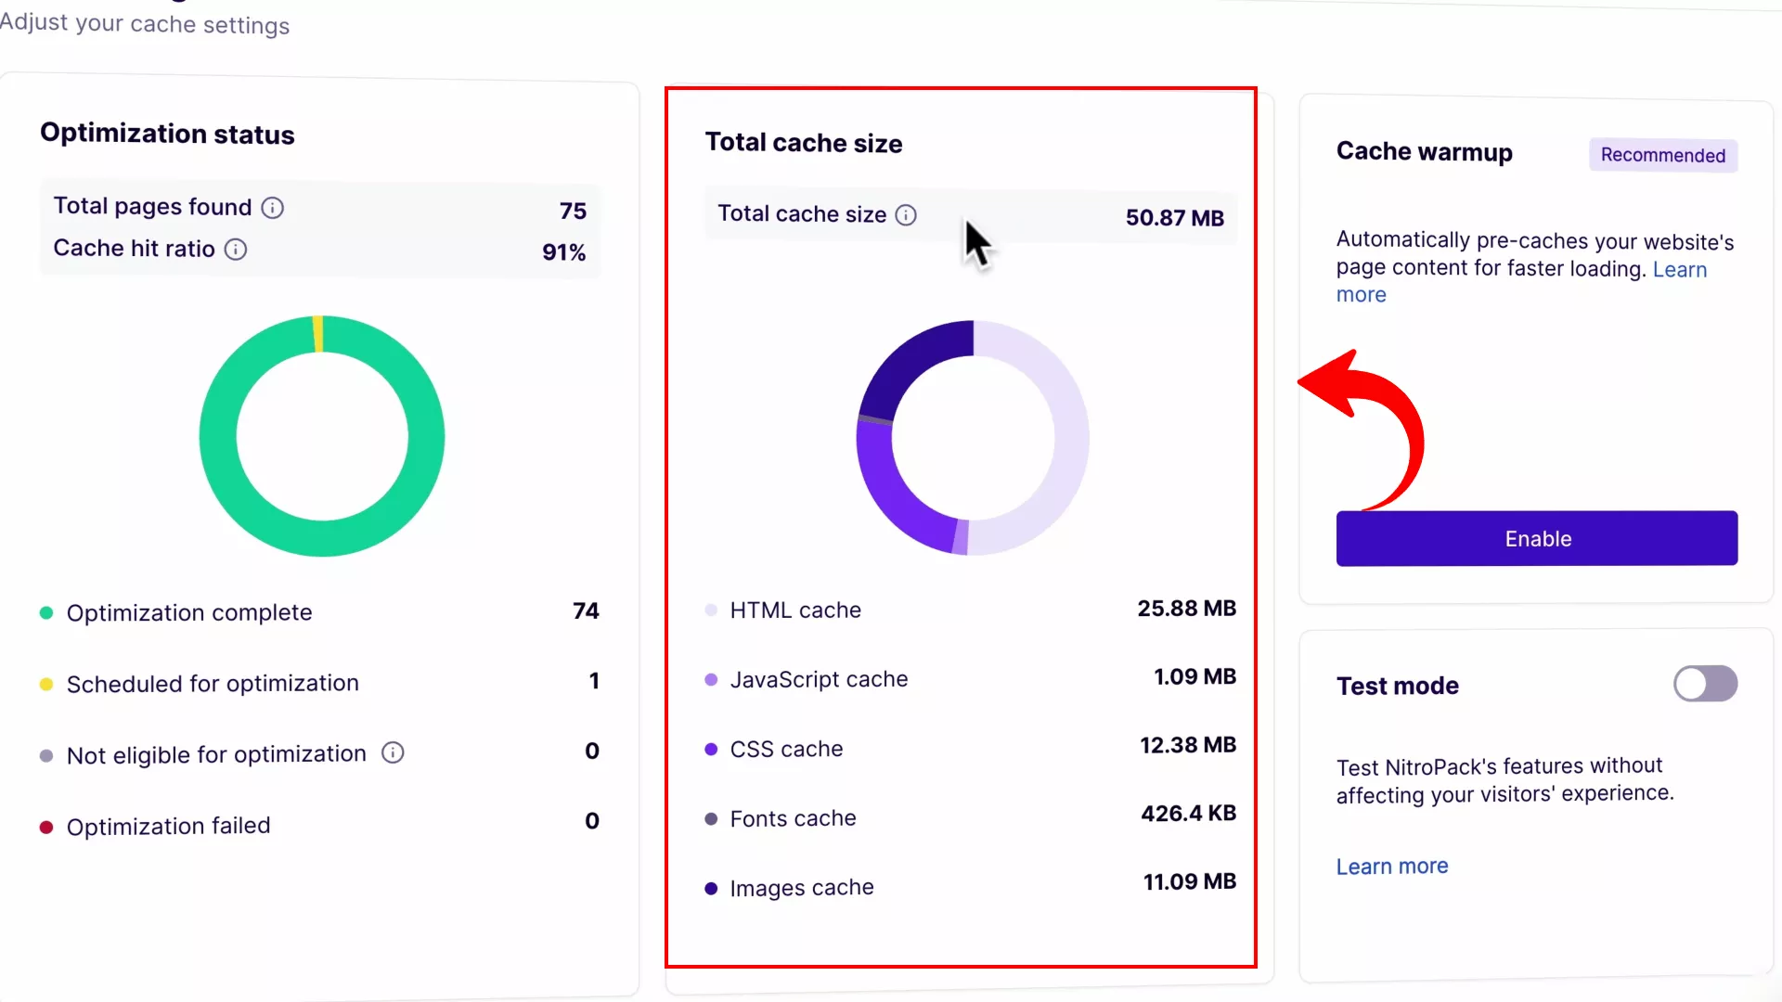Image resolution: width=1782 pixels, height=1002 pixels.
Task: Click the Optimization complete status indicator
Action: point(45,613)
